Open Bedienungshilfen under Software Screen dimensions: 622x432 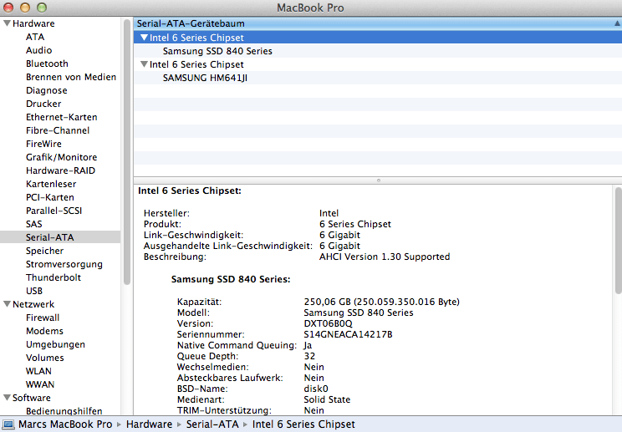pyautogui.click(x=64, y=411)
